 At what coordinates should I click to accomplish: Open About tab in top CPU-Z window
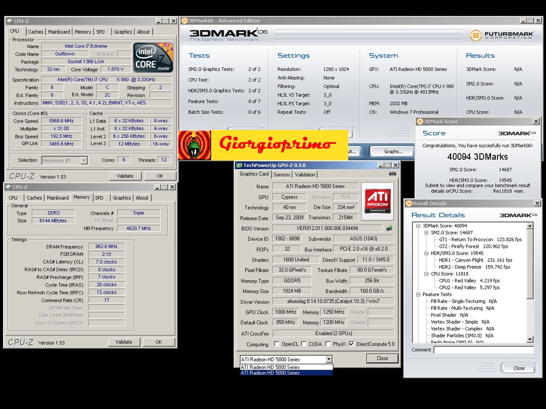pos(143,31)
